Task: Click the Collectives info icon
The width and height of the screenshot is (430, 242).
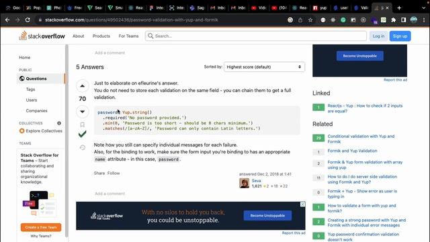Action: point(59,123)
